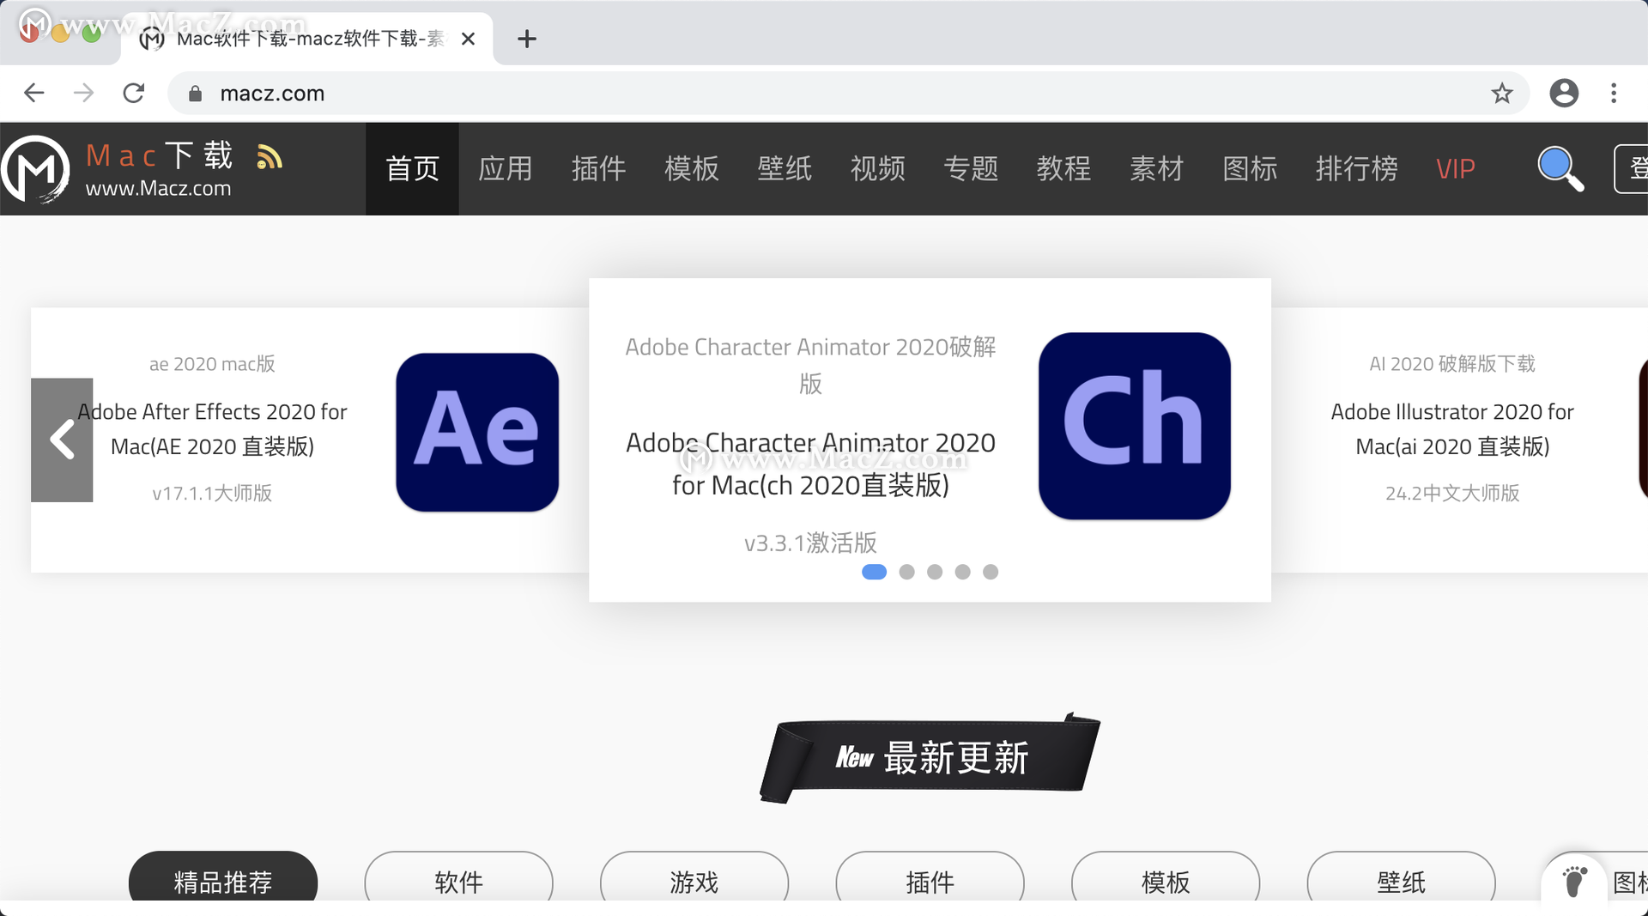Jump to the second carousel dot
This screenshot has width=1648, height=916.
(906, 572)
